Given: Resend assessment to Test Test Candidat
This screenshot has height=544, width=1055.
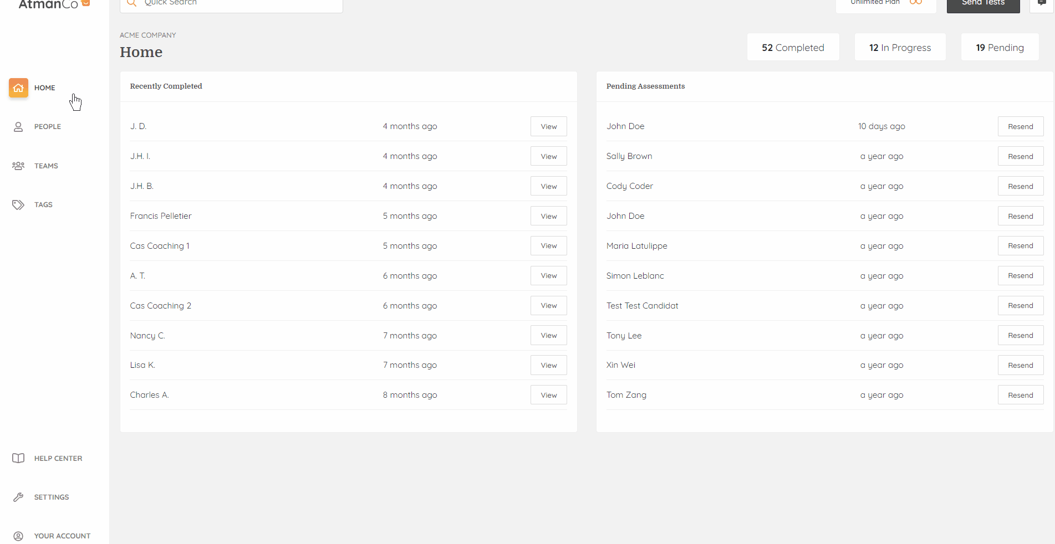Looking at the screenshot, I should click(1021, 306).
